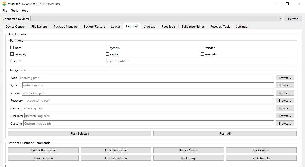305x167 pixels.
Task: Click the recovery.img path input field
Action: (149, 101)
